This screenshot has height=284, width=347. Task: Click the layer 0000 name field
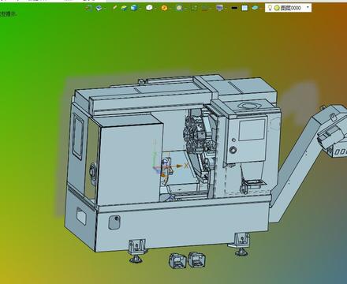click(290, 8)
